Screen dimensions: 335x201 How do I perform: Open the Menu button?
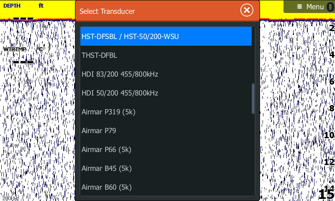[309, 7]
